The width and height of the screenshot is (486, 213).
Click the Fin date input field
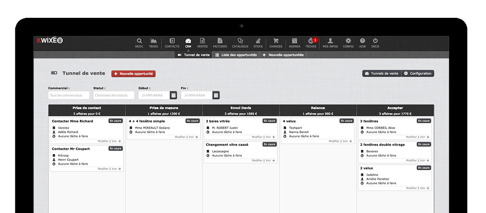[196, 95]
